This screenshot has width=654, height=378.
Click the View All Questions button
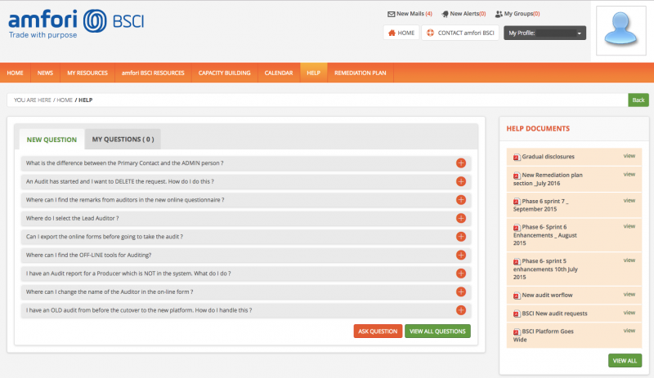point(437,331)
